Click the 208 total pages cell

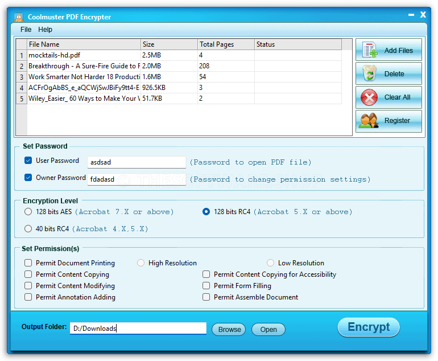coord(226,66)
